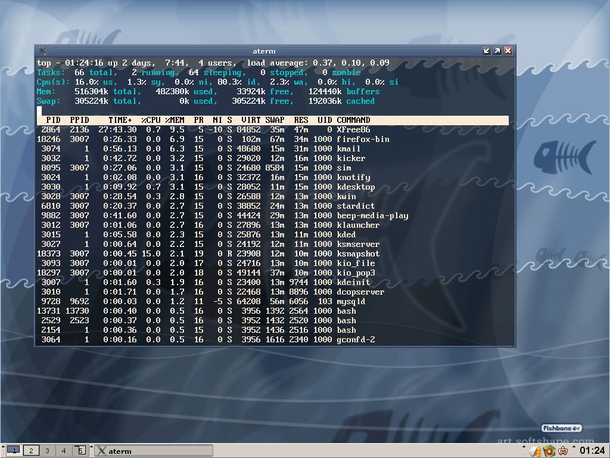Click the mysqld process name

point(351,301)
